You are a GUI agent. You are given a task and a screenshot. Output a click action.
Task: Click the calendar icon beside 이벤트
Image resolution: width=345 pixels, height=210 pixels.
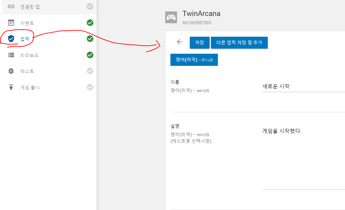tap(11, 23)
